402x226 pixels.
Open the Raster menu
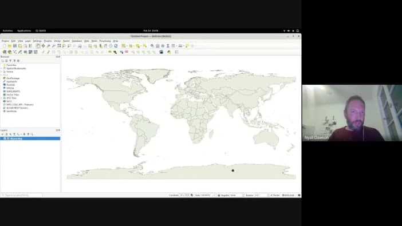[66, 41]
